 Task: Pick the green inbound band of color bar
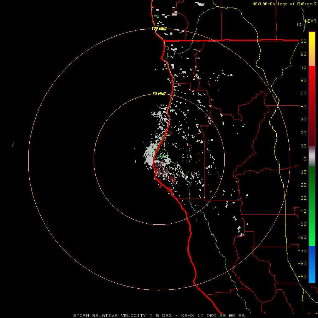click(x=312, y=206)
